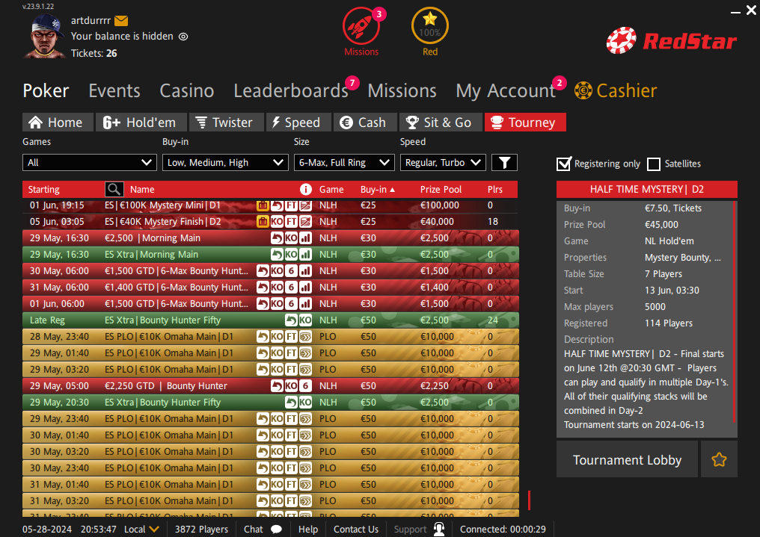Open the tournament filter funnel icon
The width and height of the screenshot is (760, 537).
point(505,163)
